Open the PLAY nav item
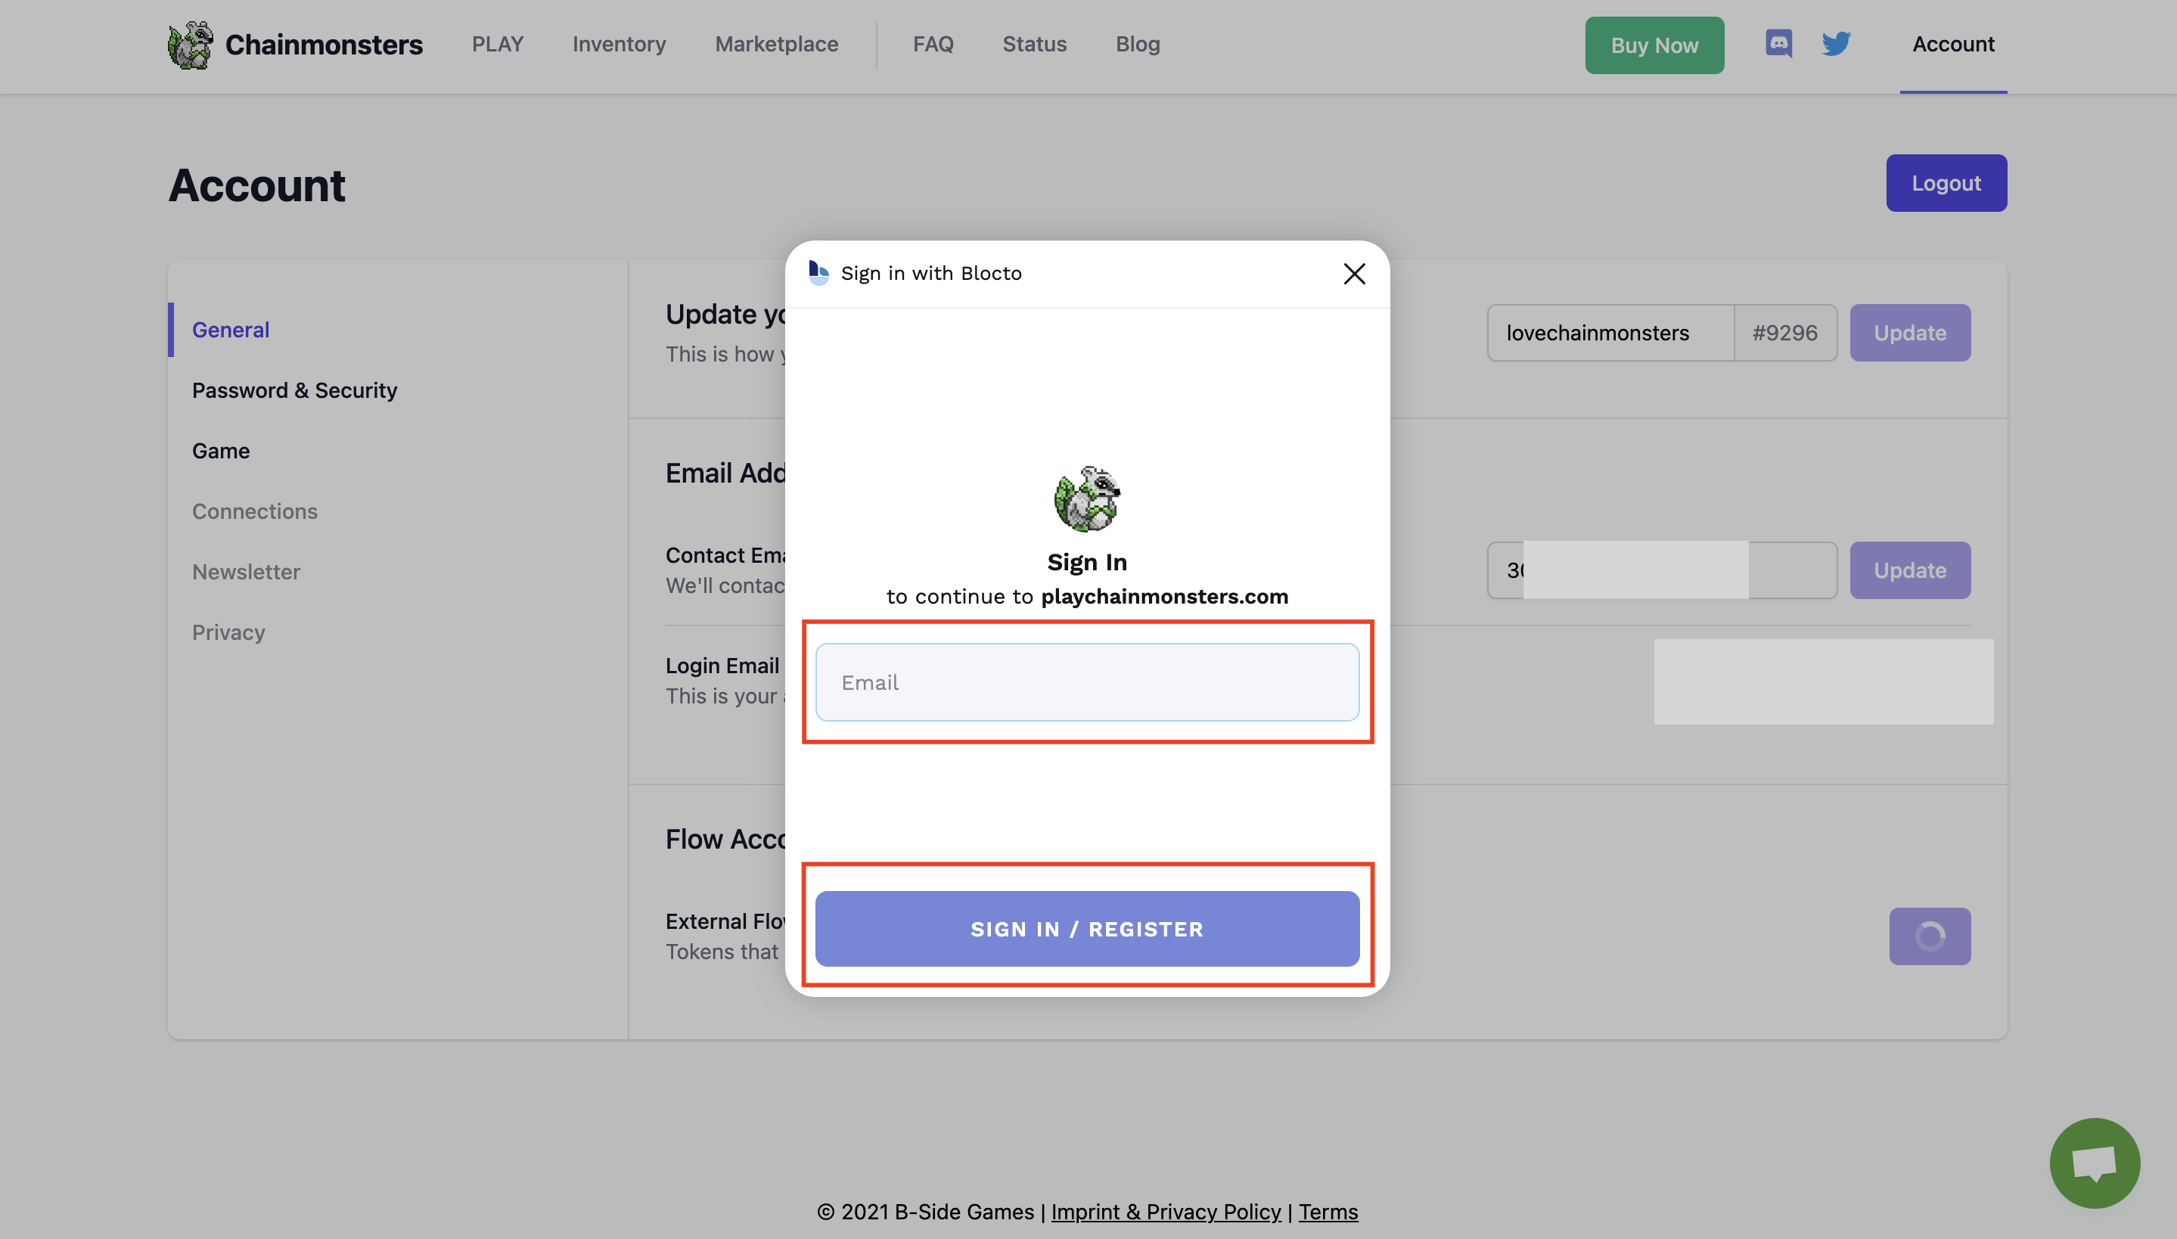The width and height of the screenshot is (2177, 1239). click(x=498, y=44)
